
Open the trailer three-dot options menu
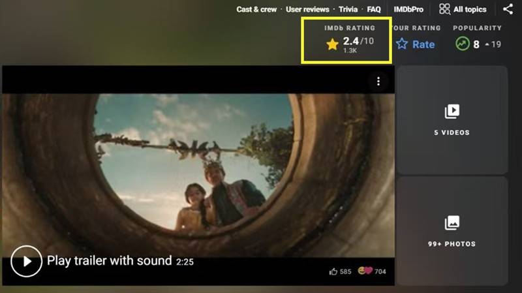(378, 81)
